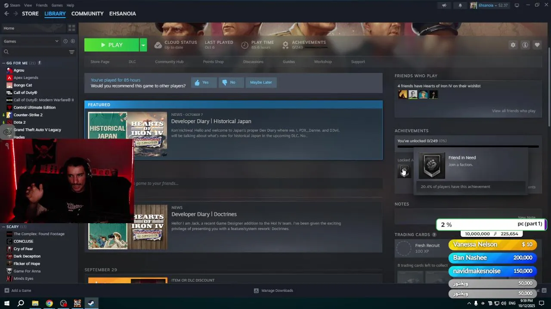Open the game's Store Page link
The image size is (551, 309).
click(100, 62)
